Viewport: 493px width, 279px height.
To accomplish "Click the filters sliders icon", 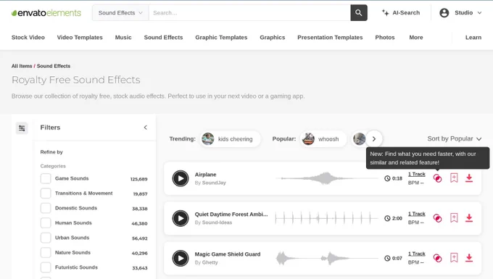I will coord(22,128).
